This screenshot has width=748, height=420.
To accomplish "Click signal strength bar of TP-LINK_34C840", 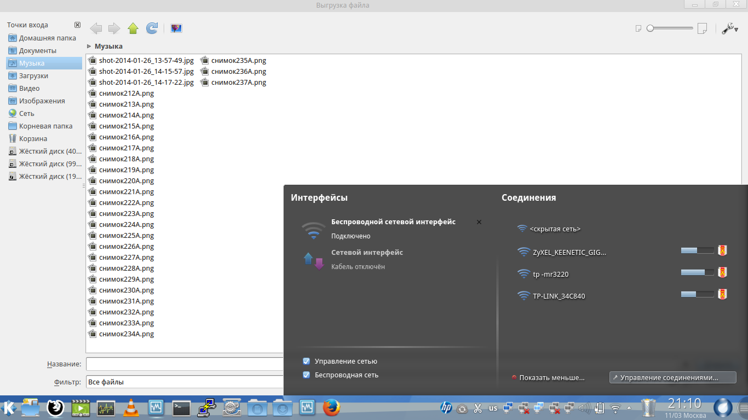I will click(698, 294).
